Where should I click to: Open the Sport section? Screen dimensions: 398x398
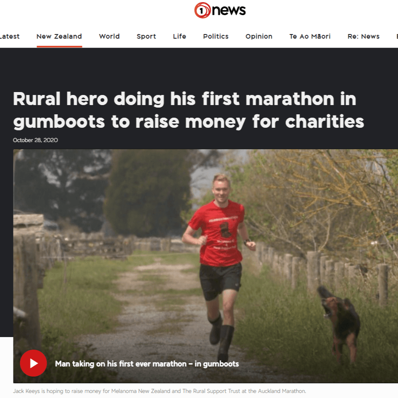[146, 36]
